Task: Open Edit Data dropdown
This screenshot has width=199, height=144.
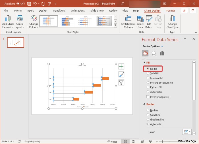Action: point(149,22)
